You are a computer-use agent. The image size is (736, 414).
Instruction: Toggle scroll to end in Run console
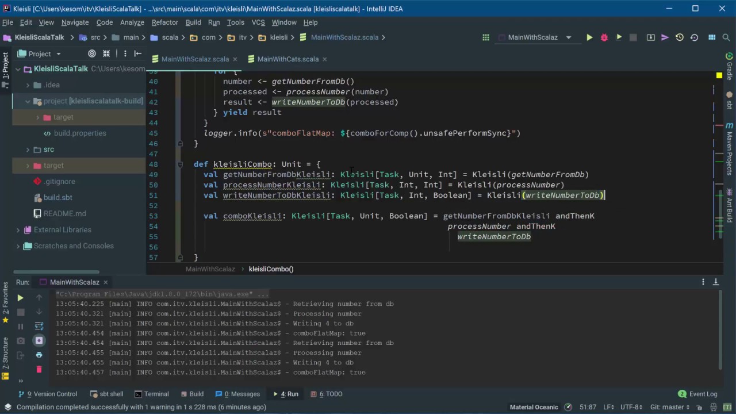(39, 340)
